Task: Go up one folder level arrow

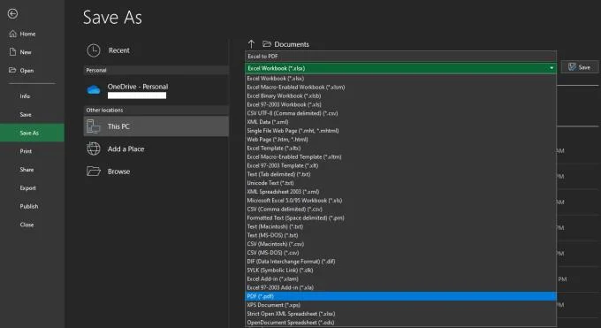Action: click(x=251, y=44)
